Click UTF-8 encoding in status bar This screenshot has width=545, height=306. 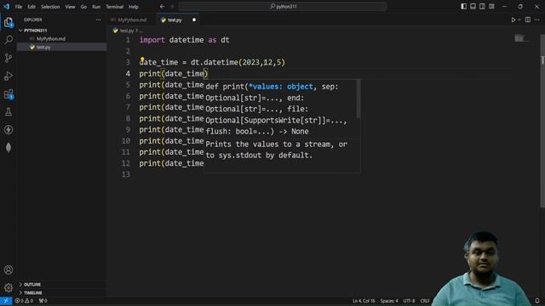coord(409,301)
